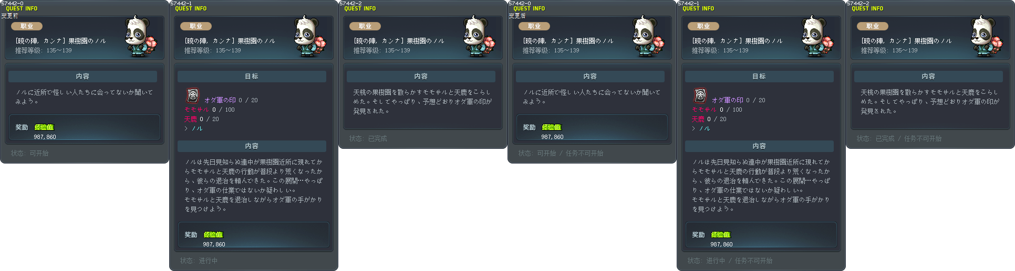Expand the > ノル entry in the 进行中 panel

coord(193,128)
